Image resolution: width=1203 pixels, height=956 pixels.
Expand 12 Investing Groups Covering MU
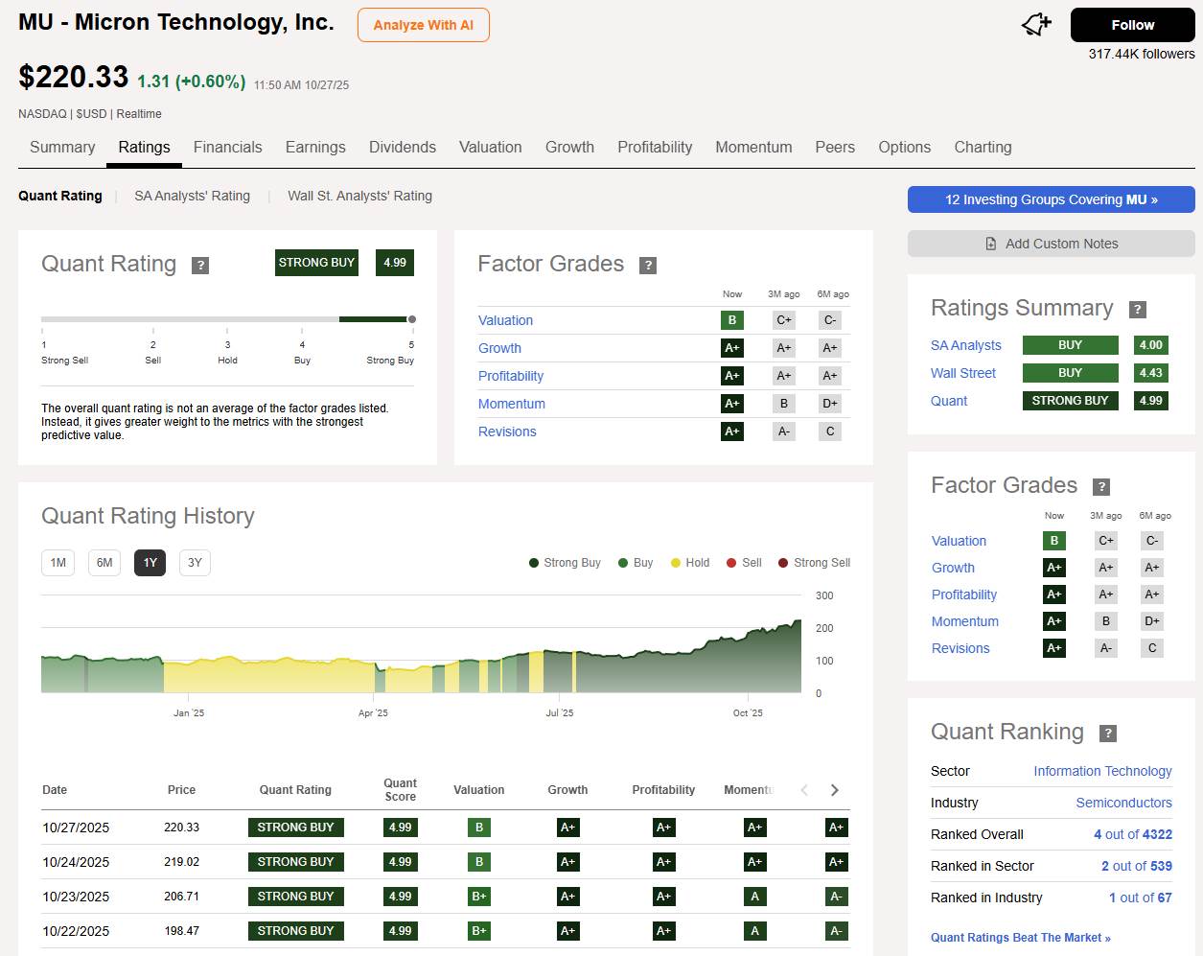coord(1051,199)
